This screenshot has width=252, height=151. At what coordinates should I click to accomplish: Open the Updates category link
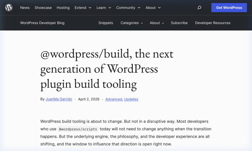[131, 99]
